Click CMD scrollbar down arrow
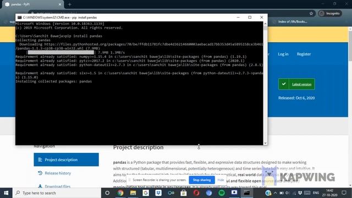 265,143
